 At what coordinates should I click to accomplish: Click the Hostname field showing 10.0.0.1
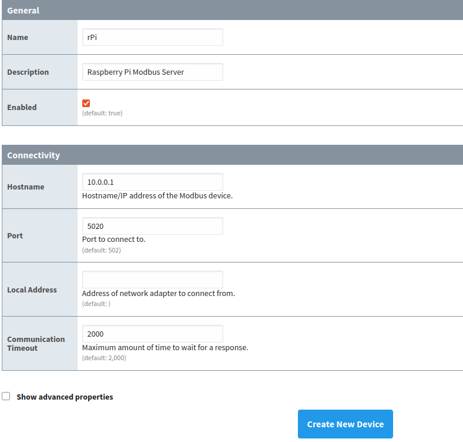(152, 182)
